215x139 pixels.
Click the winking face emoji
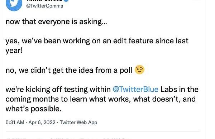(139, 69)
